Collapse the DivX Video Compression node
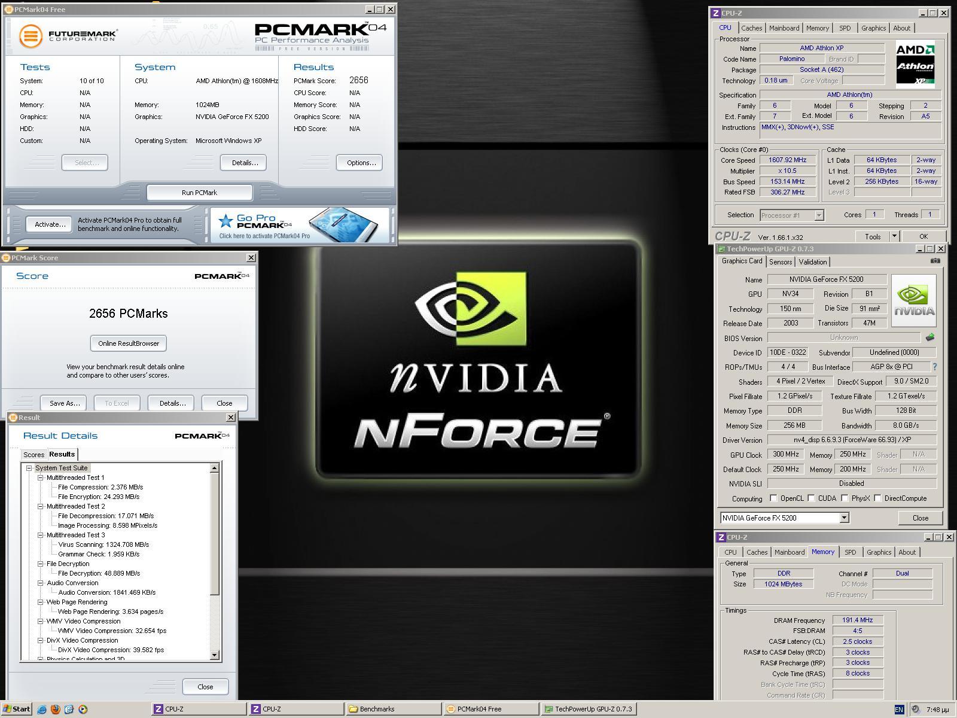 pos(41,640)
